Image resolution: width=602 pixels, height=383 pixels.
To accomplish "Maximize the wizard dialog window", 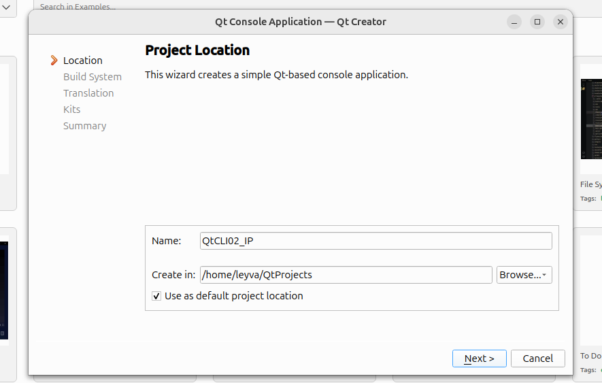I will click(x=537, y=22).
